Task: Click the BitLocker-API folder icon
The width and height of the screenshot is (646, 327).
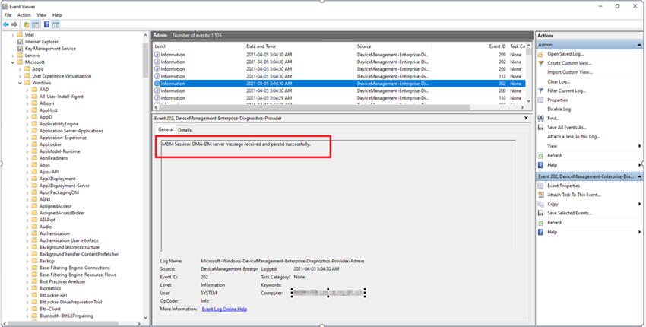Action: click(34, 295)
